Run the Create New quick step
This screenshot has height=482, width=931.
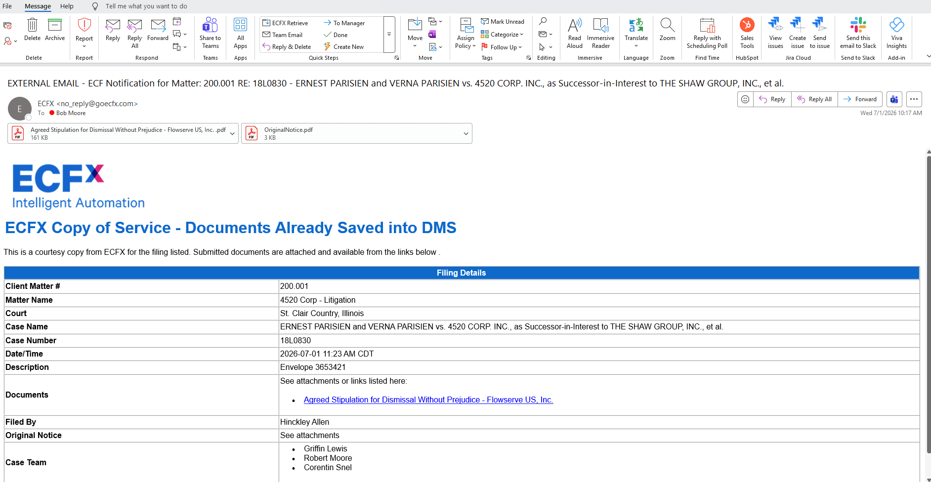[x=343, y=46]
